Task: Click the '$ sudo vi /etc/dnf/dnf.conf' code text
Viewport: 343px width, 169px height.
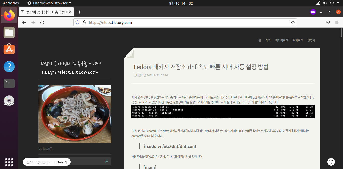Action: 170,146
